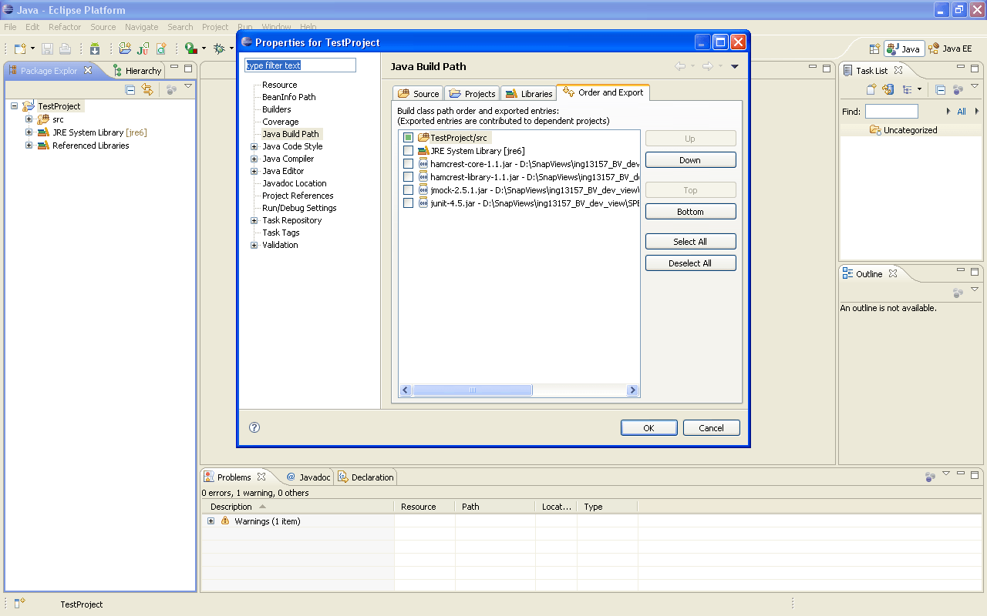This screenshot has height=616, width=987.
Task: Toggle the TestProject/src export checkbox
Action: pyautogui.click(x=409, y=138)
